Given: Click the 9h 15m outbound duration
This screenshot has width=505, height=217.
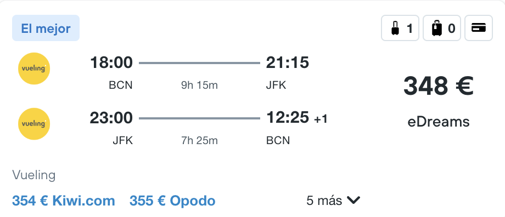Looking at the screenshot, I should click(199, 85).
